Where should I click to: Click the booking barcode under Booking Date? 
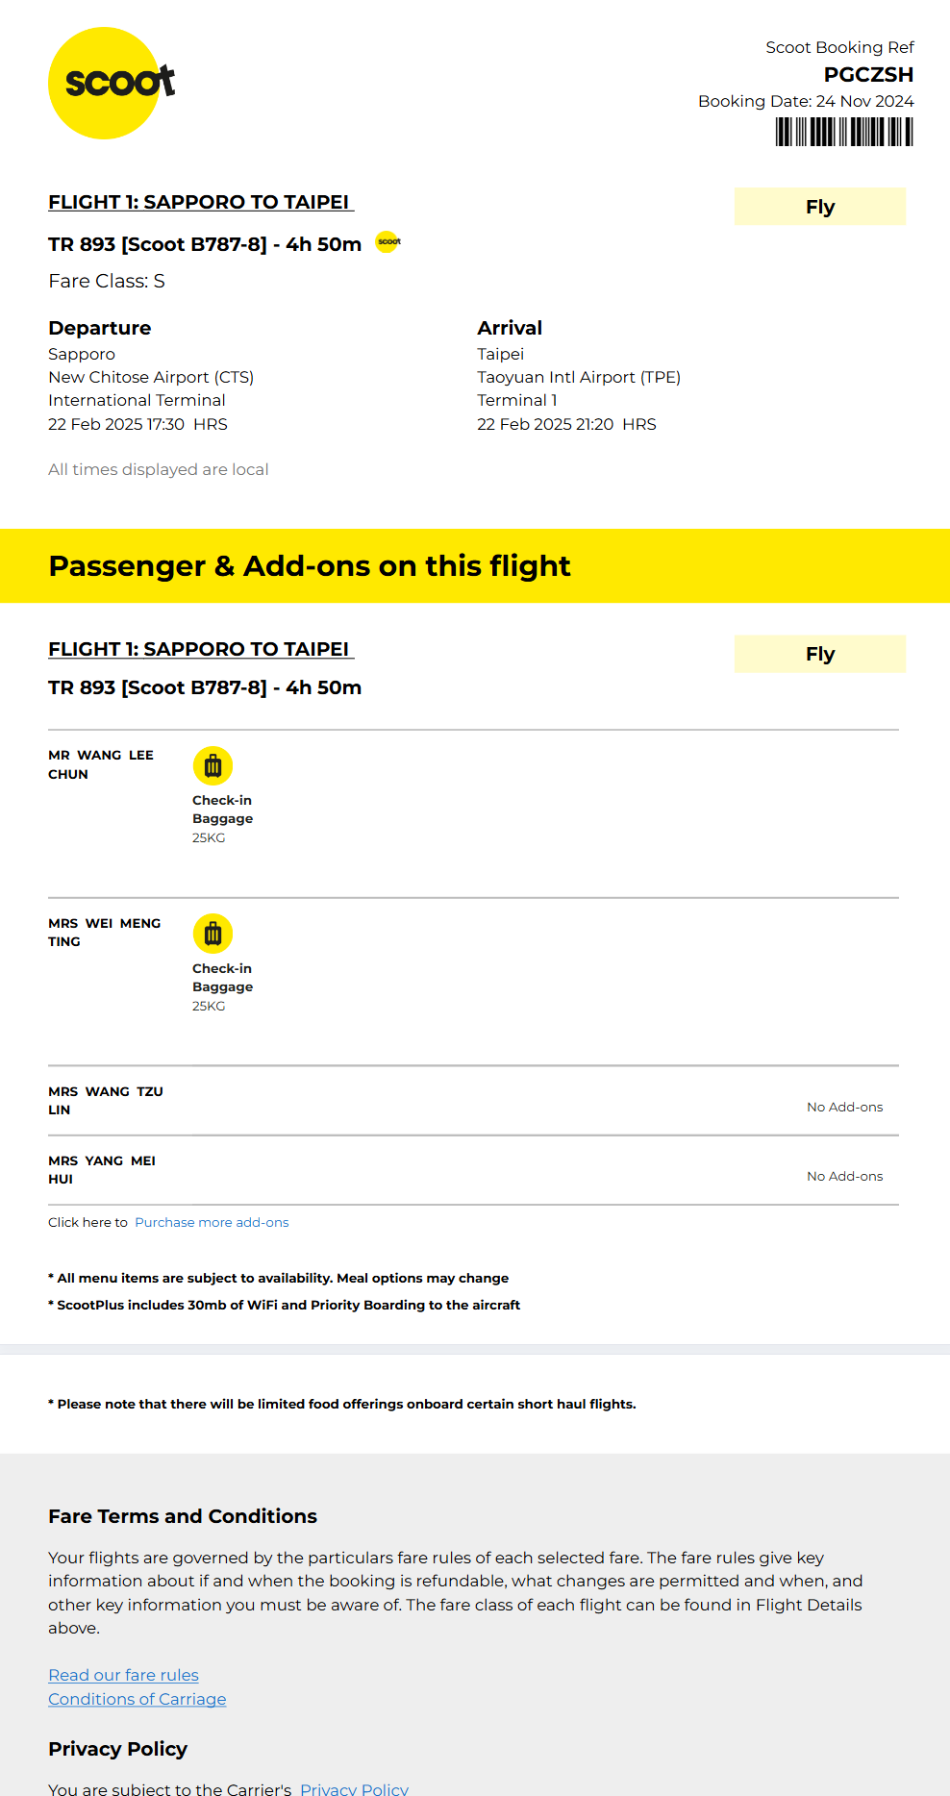pyautogui.click(x=844, y=132)
